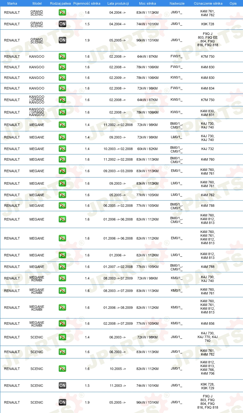The height and width of the screenshot is (413, 243).
Task: Click petrol icon in Scenic 1.6 83kW row
Action: click(x=62, y=352)
